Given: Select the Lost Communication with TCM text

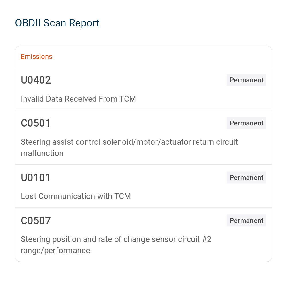Looking at the screenshot, I should click(76, 196).
